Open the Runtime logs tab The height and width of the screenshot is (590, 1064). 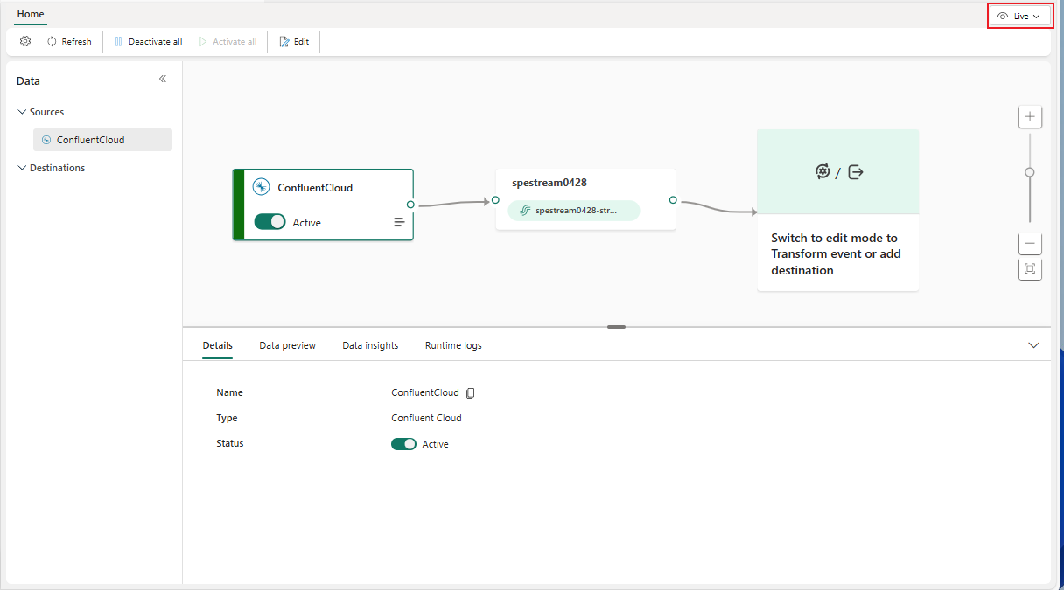coord(453,344)
